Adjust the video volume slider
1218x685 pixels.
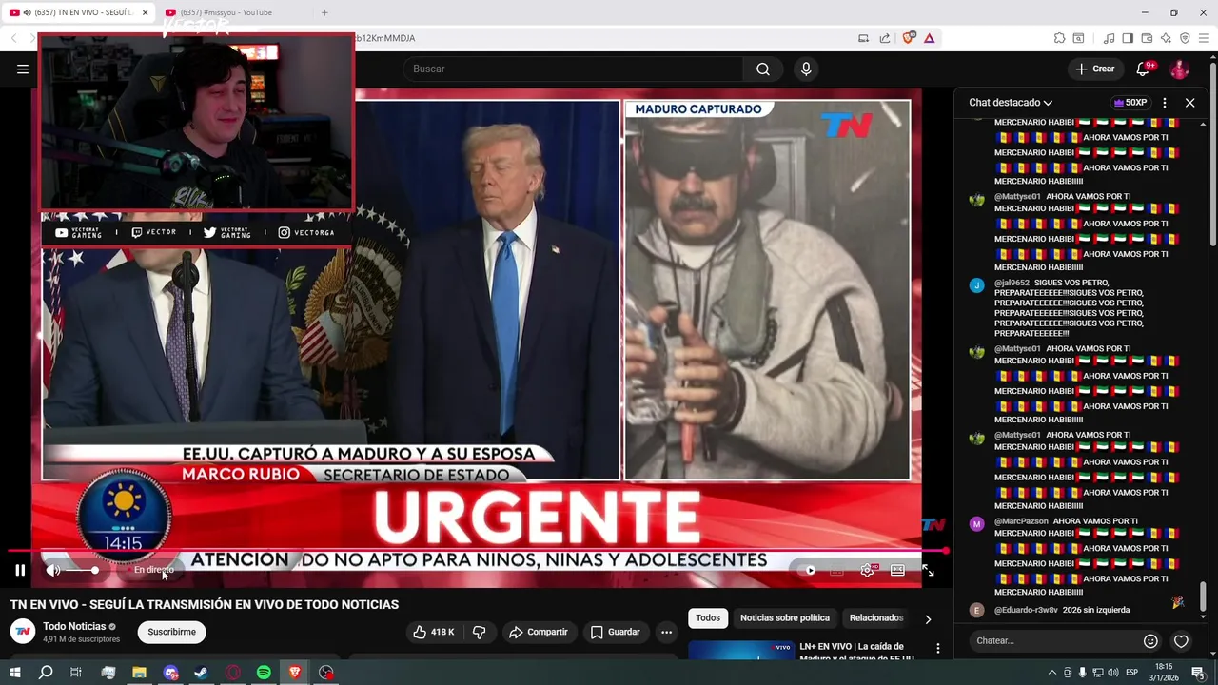point(82,570)
